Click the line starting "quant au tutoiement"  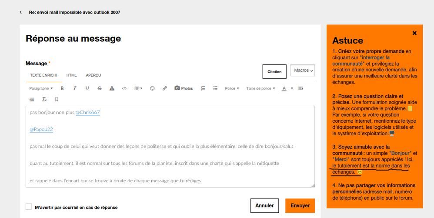(x=154, y=164)
